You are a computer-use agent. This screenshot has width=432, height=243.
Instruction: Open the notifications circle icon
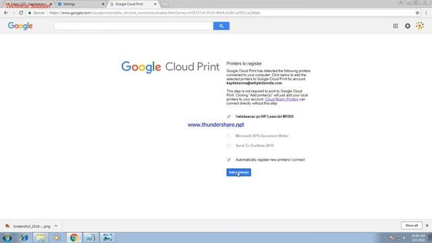pyautogui.click(x=408, y=26)
